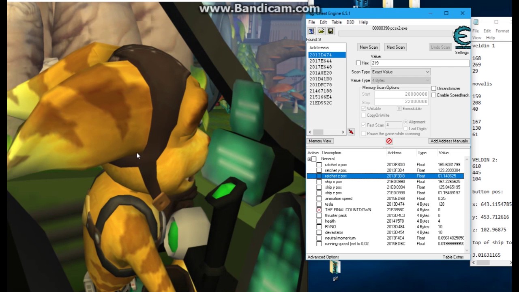Click the address 21F2858C cell

(395, 210)
